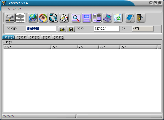Viewport: 164px width, 120px height.
Task: Click the exit door icon
Action: click(x=140, y=18)
